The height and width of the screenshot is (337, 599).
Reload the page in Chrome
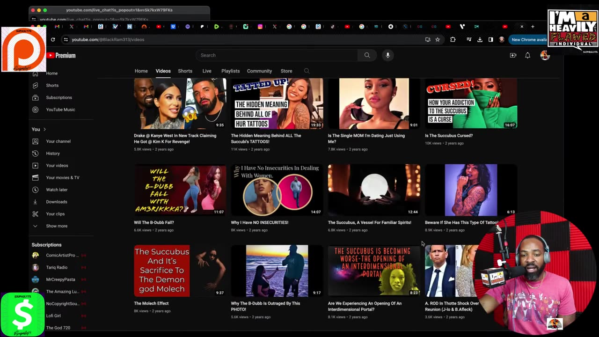pos(53,40)
